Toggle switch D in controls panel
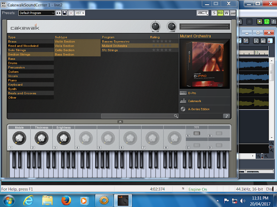277x207 pixels. (219, 145)
